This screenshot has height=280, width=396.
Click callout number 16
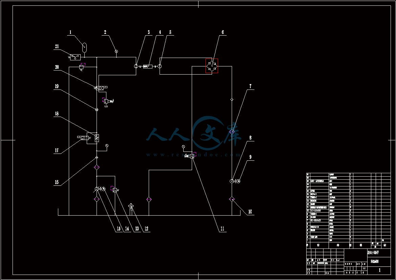click(x=57, y=182)
